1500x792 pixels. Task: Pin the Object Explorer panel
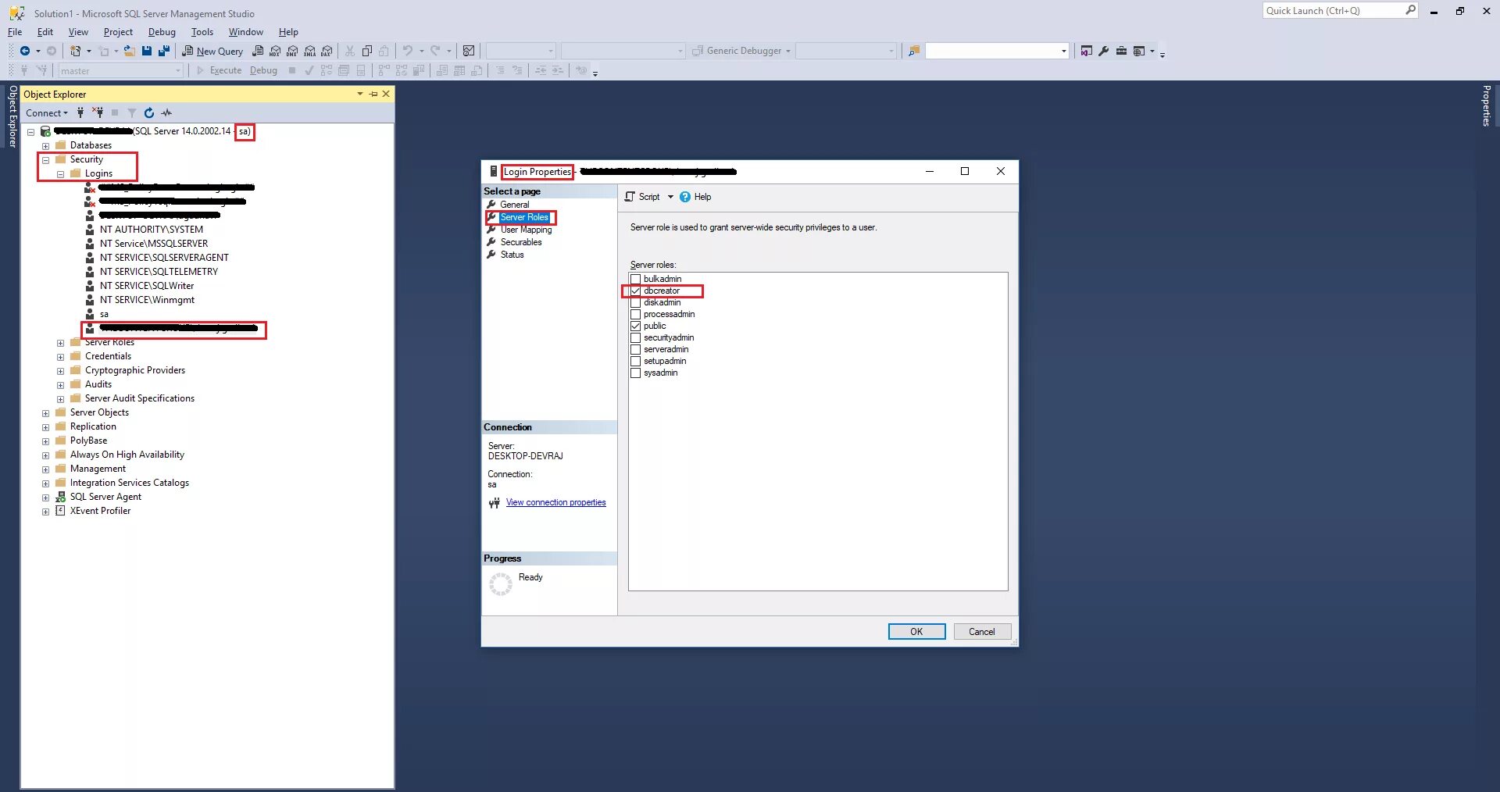373,94
